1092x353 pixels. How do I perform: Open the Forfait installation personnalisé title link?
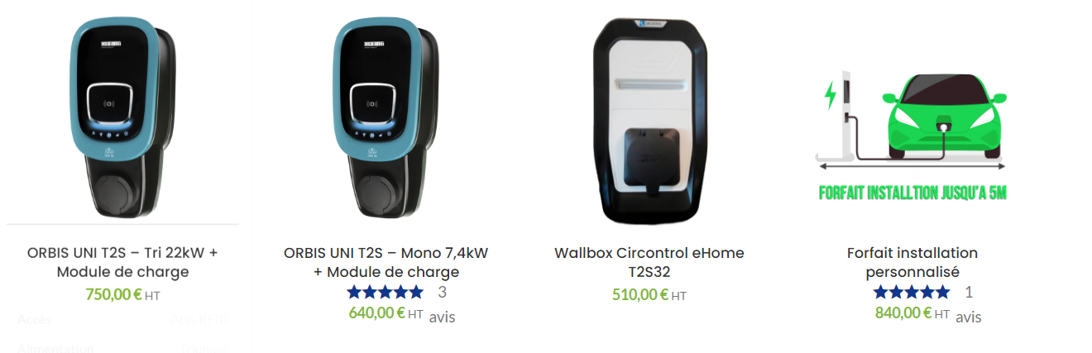(x=912, y=262)
